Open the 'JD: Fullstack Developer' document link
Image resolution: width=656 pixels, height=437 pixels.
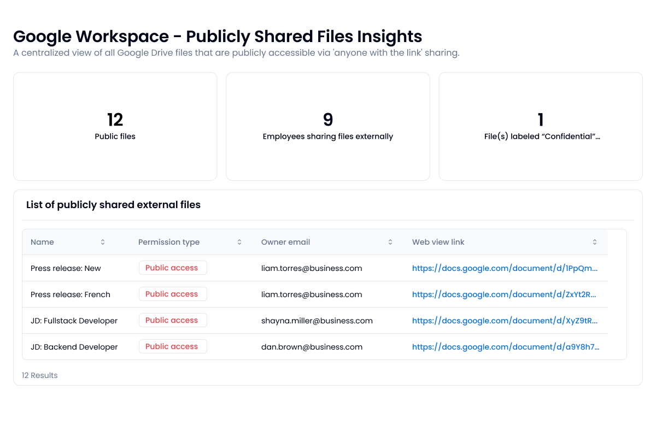(x=505, y=320)
